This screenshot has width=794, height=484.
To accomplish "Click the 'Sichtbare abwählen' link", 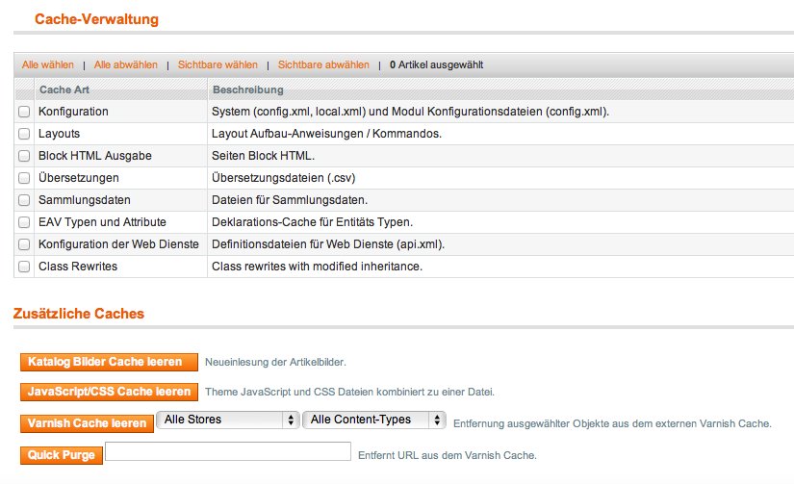I will click(323, 65).
